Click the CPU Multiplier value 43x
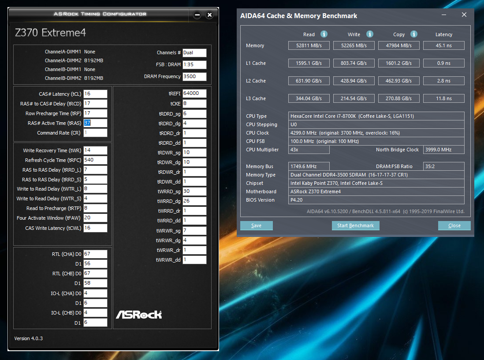 point(309,150)
